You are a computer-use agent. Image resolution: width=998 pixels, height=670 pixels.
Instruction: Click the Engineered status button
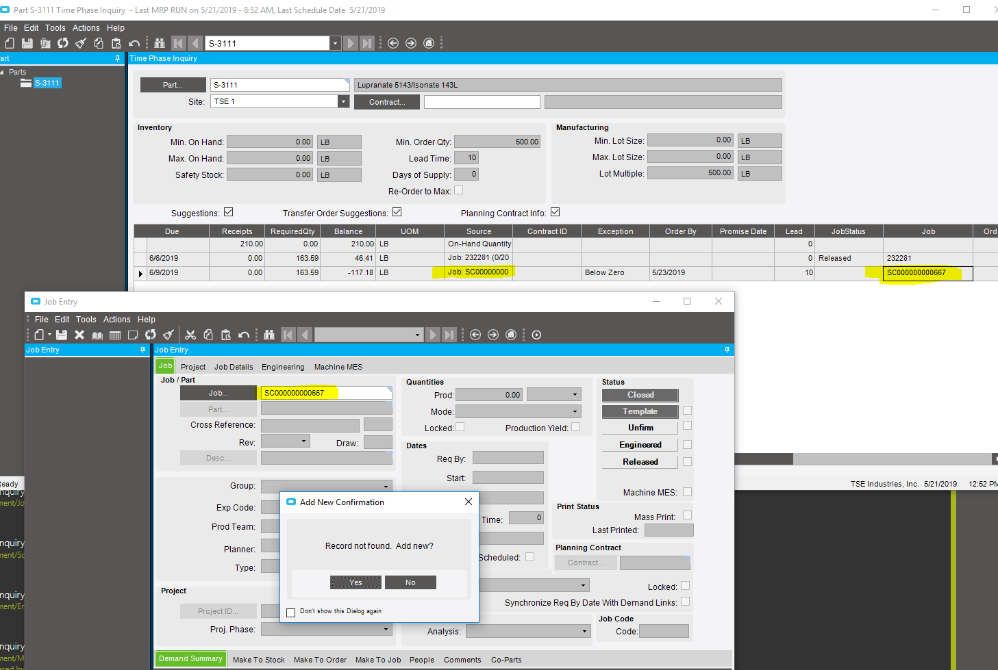point(640,445)
